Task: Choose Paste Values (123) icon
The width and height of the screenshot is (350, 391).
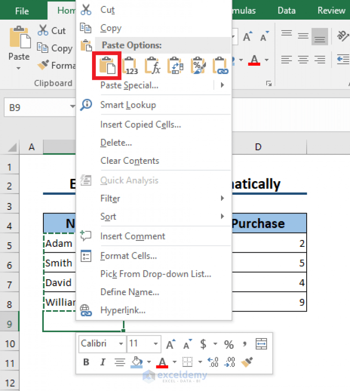Action: pyautogui.click(x=130, y=66)
